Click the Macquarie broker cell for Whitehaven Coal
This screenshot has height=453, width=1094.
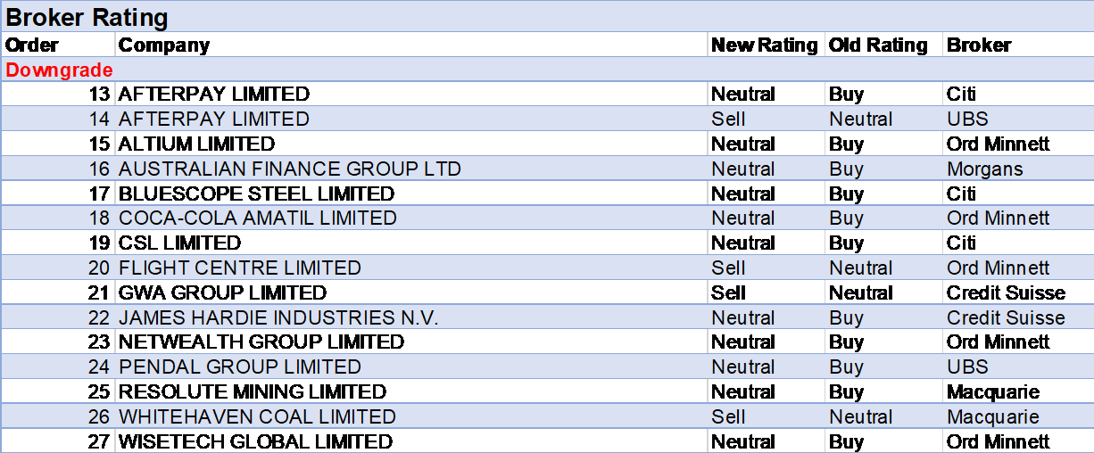tap(993, 417)
